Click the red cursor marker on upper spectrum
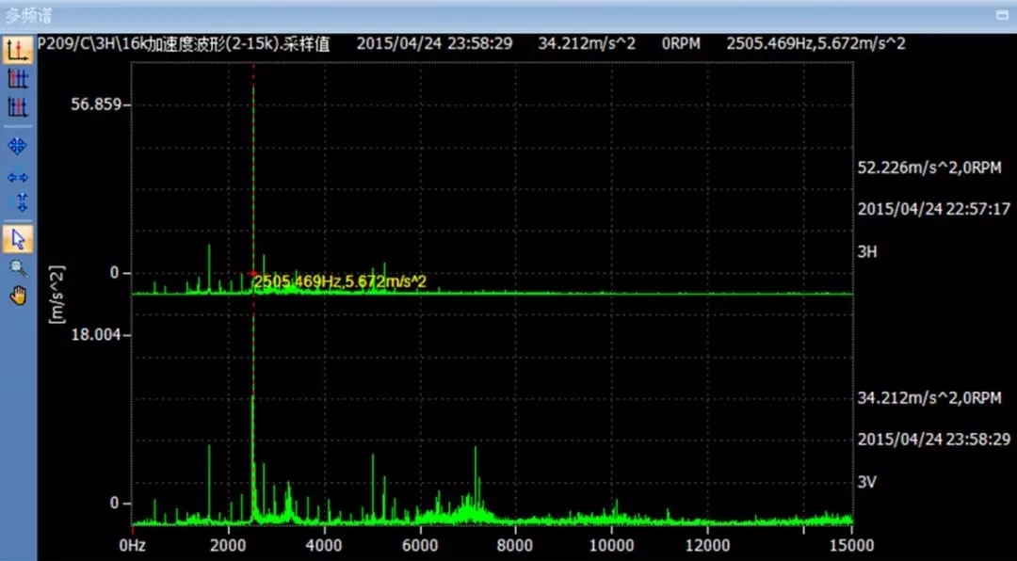 click(x=253, y=274)
